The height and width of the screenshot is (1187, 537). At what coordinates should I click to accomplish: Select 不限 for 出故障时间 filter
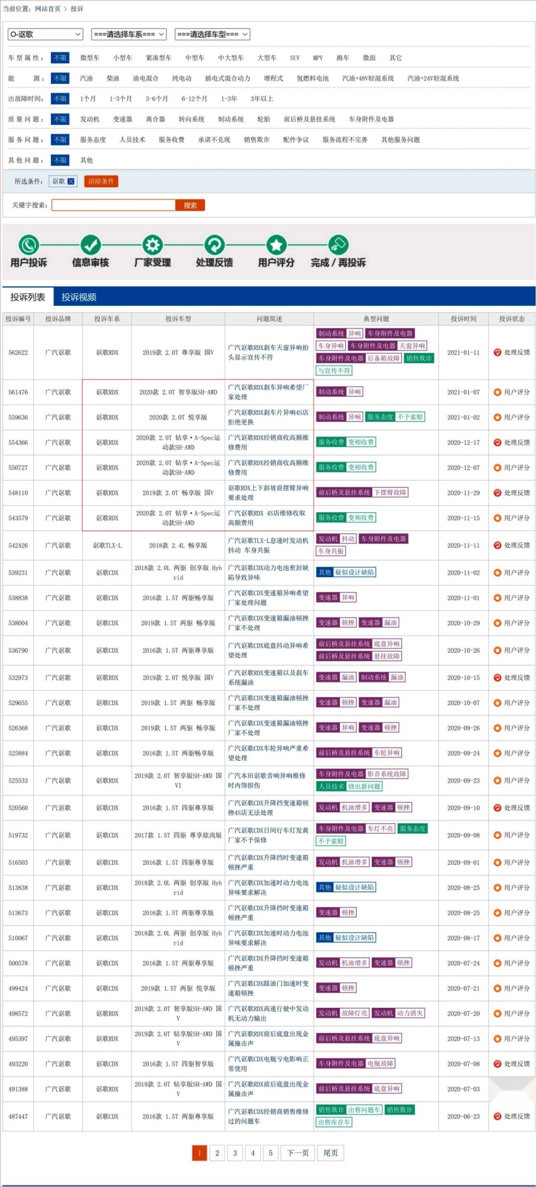[61, 99]
